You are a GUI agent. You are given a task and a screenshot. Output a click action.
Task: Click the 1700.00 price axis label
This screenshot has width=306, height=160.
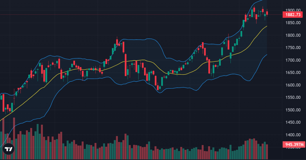293,60
